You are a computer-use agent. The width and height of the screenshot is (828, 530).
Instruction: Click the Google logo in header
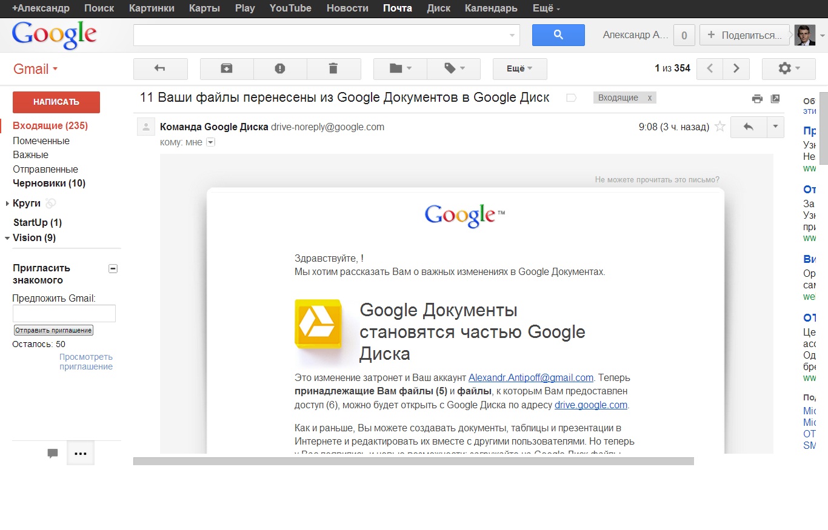(x=54, y=35)
